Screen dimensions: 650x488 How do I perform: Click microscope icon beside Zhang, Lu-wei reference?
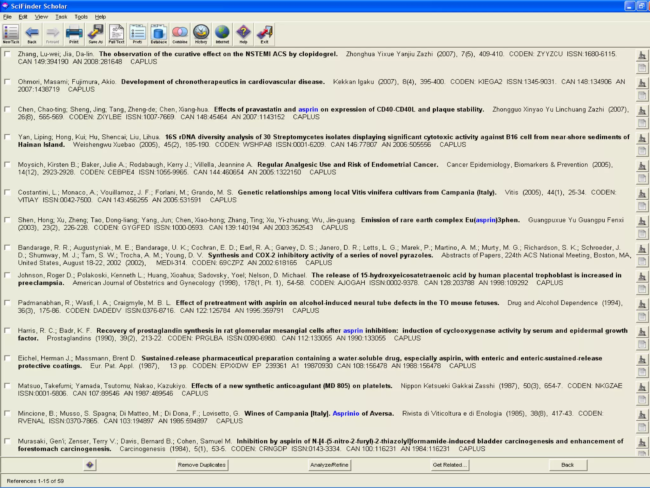642,56
